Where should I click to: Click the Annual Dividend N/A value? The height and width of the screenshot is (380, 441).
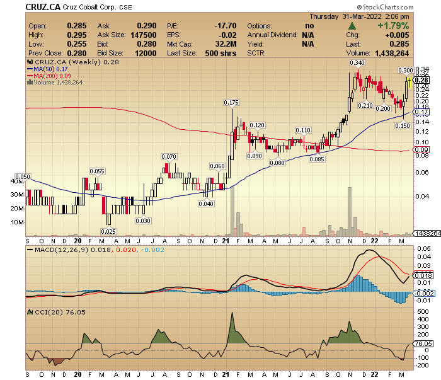(307, 35)
